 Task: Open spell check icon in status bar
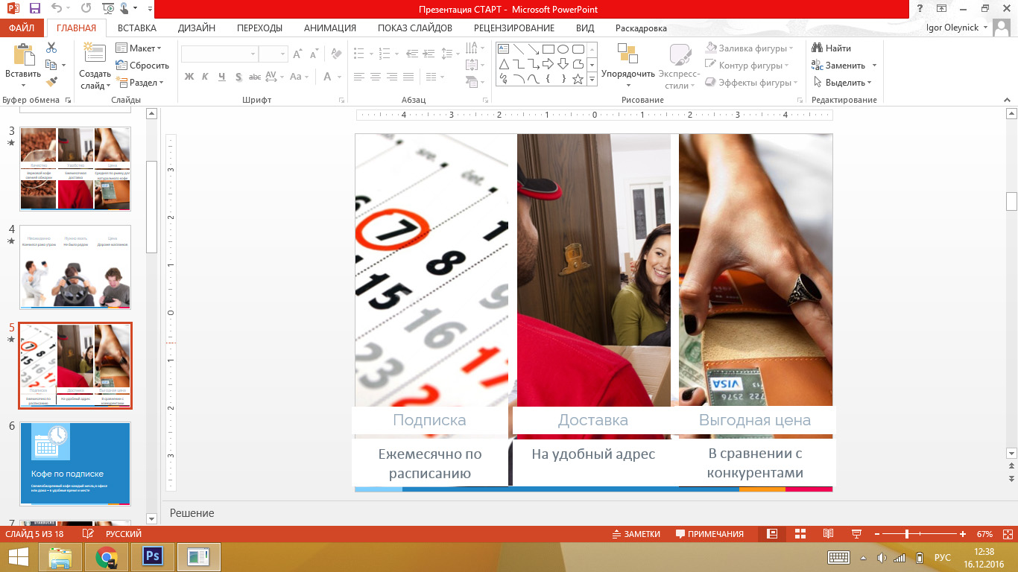[x=89, y=534]
